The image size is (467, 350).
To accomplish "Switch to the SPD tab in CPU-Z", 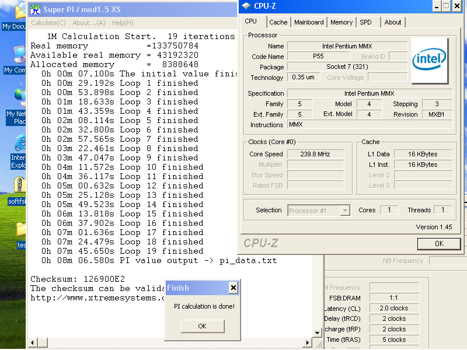I will coord(365,22).
